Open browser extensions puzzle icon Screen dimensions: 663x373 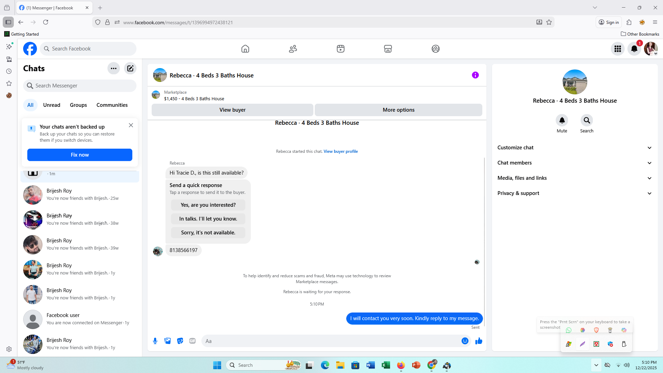(x=629, y=22)
